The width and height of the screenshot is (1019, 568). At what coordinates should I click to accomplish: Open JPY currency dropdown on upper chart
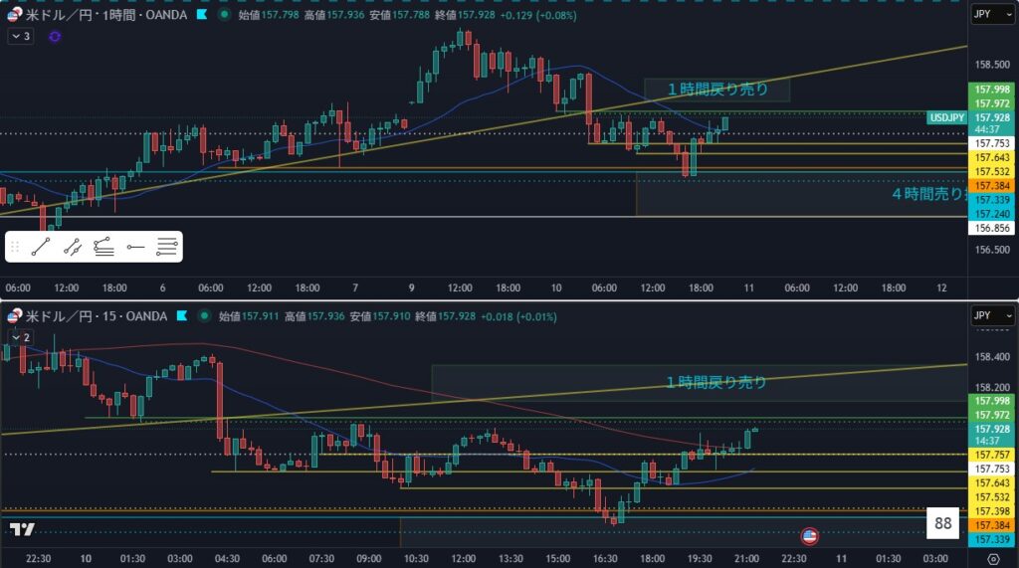click(x=992, y=15)
